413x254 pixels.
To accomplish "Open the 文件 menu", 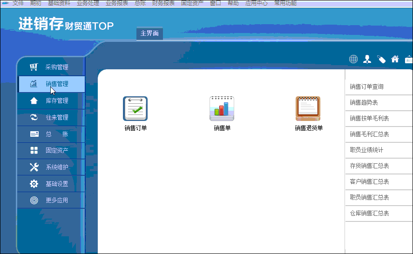I will point(18,3).
